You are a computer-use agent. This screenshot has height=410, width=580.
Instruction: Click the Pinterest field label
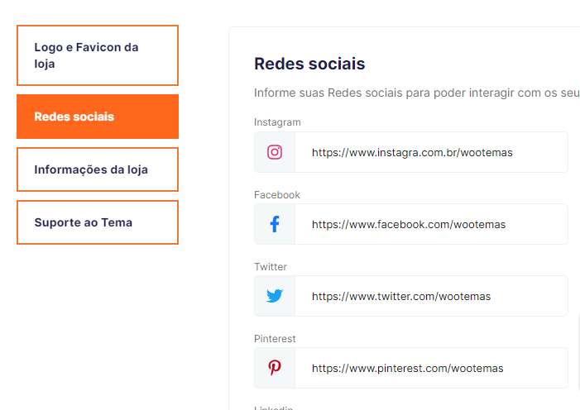[x=275, y=339]
